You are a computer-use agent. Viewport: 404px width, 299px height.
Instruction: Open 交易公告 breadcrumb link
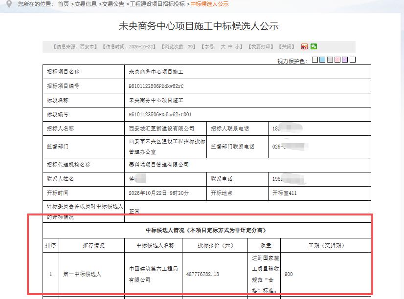click(x=113, y=4)
